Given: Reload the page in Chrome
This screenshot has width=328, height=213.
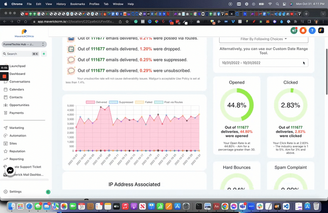Looking at the screenshot, I should [x=19, y=21].
